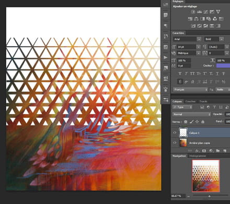
Task: Add a Levels adjustment from histogram icon
Action: [x=200, y=11]
